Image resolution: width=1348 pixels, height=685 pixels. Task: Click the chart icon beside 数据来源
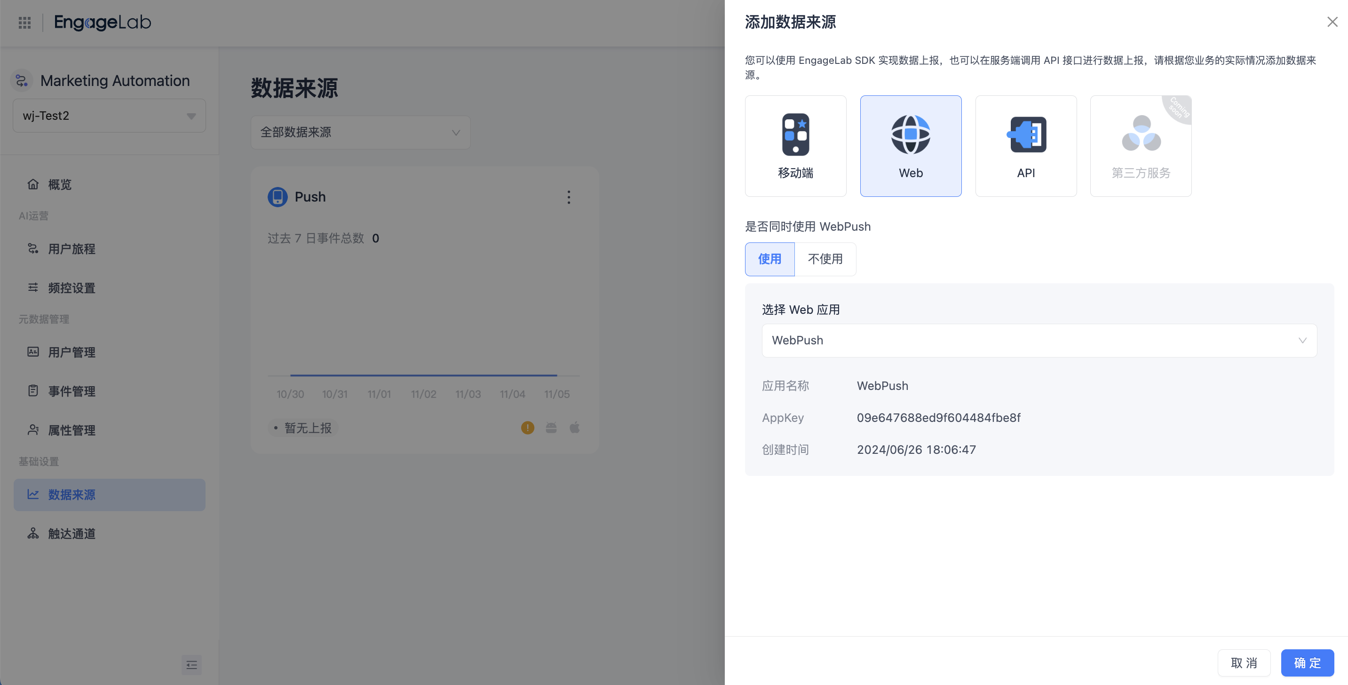33,494
